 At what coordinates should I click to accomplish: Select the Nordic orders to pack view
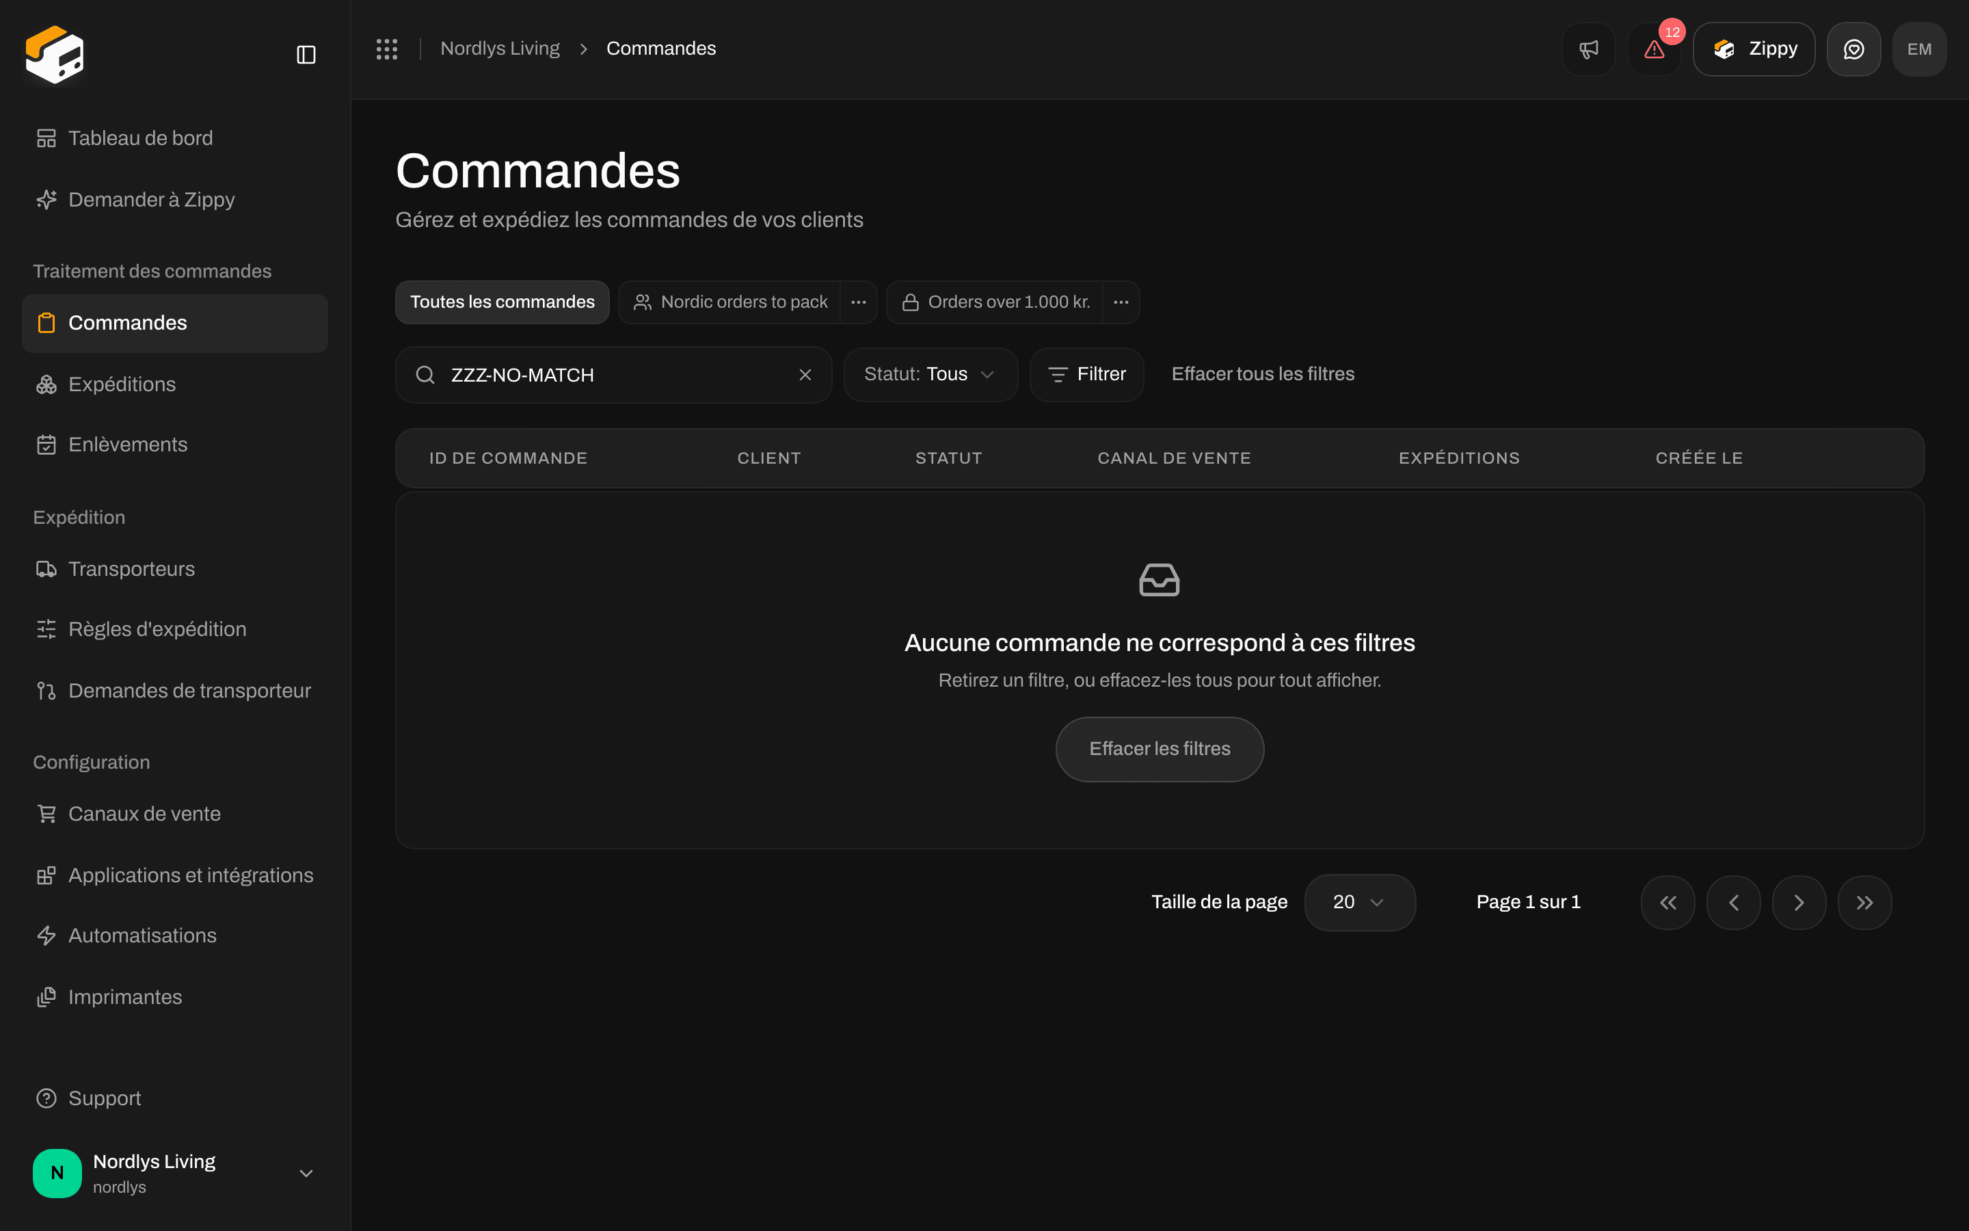(730, 302)
